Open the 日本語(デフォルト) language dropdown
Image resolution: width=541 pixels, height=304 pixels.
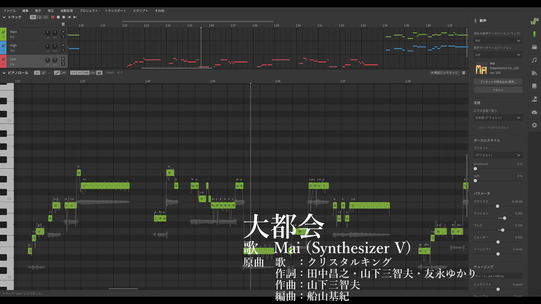pos(498,118)
